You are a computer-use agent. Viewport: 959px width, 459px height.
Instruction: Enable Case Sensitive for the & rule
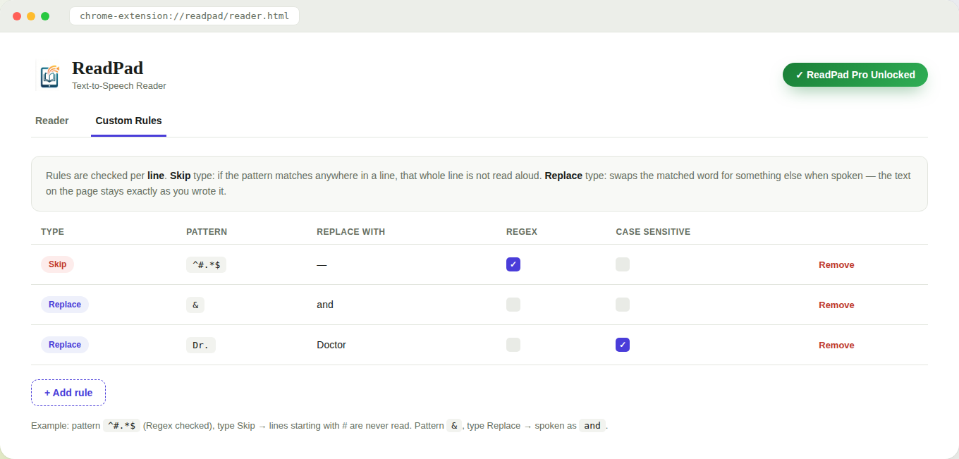623,305
